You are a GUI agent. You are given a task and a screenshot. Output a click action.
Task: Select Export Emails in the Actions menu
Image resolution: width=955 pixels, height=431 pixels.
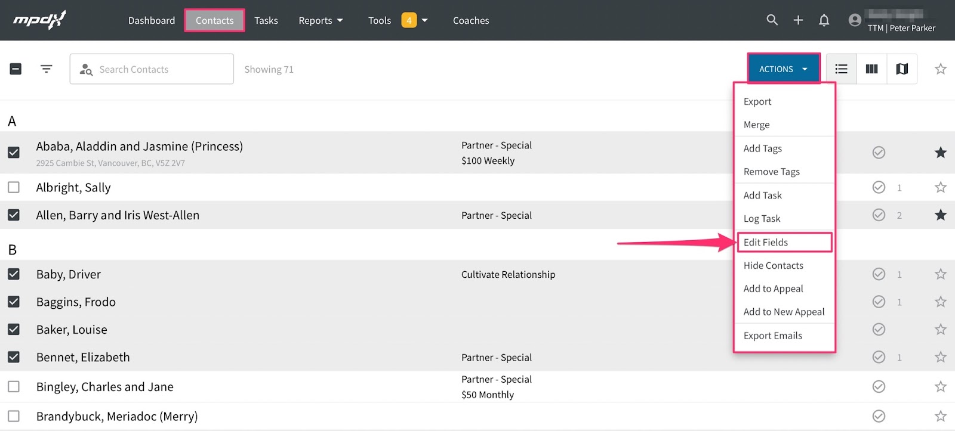coord(773,336)
